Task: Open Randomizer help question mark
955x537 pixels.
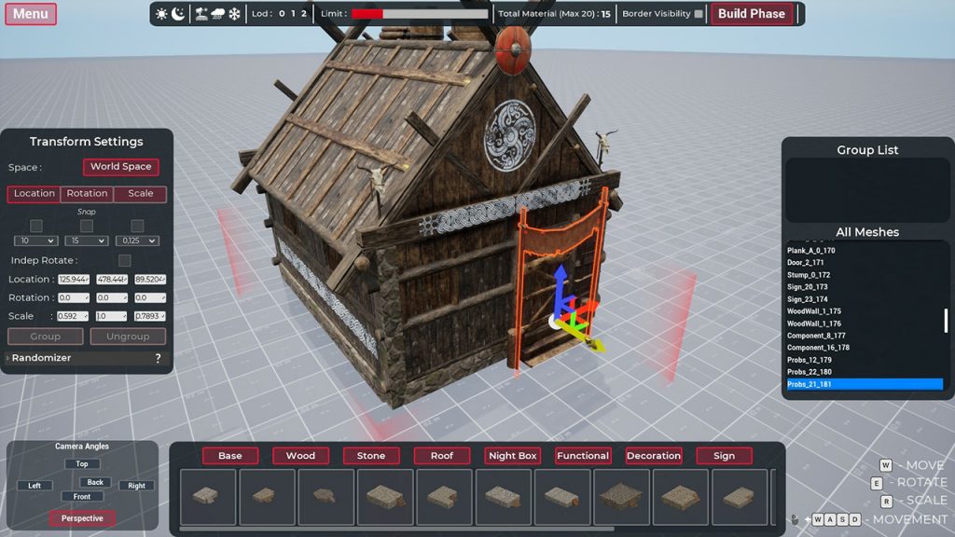Action: coord(158,358)
